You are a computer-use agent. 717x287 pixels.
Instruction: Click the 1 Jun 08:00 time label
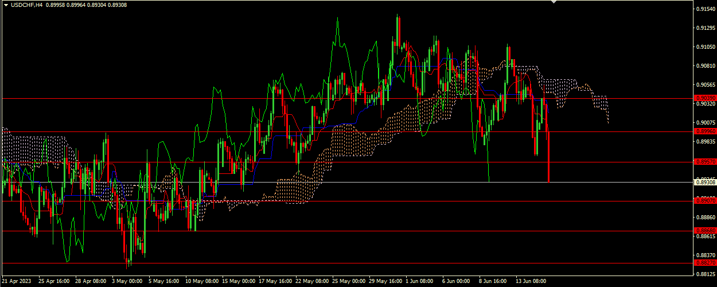pyautogui.click(x=420, y=282)
